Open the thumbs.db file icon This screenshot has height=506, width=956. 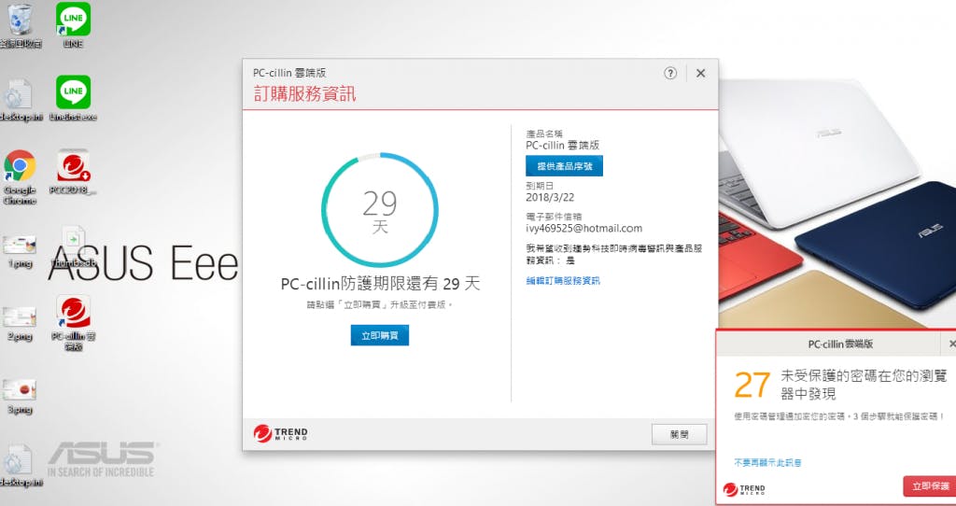tap(74, 241)
